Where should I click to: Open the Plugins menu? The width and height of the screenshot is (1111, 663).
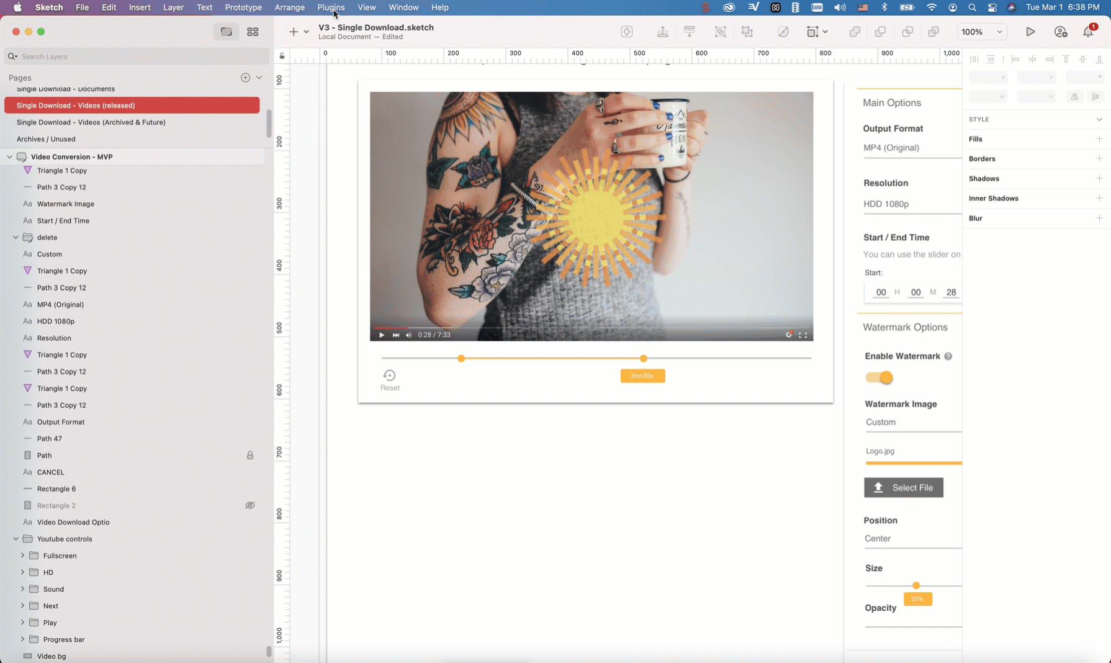pyautogui.click(x=331, y=7)
